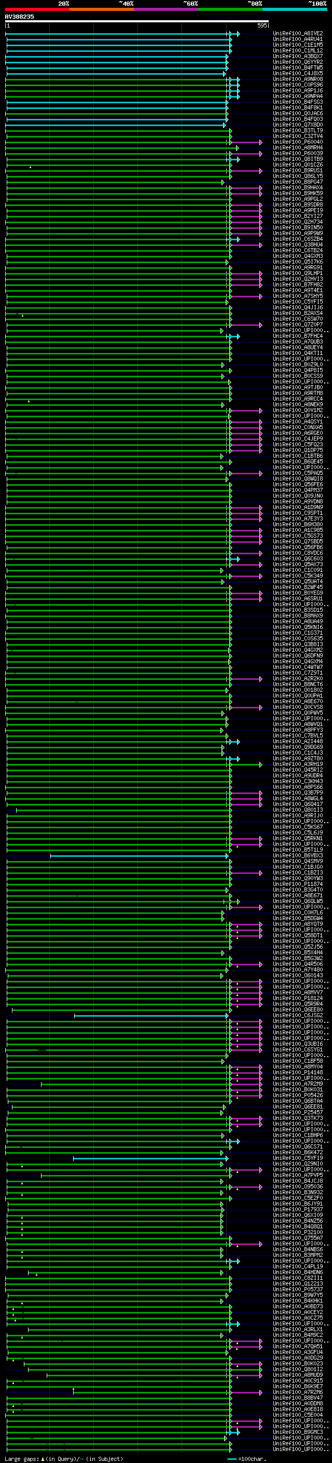Select hit label UniRef100_C1E1M5

(x=298, y=45)
